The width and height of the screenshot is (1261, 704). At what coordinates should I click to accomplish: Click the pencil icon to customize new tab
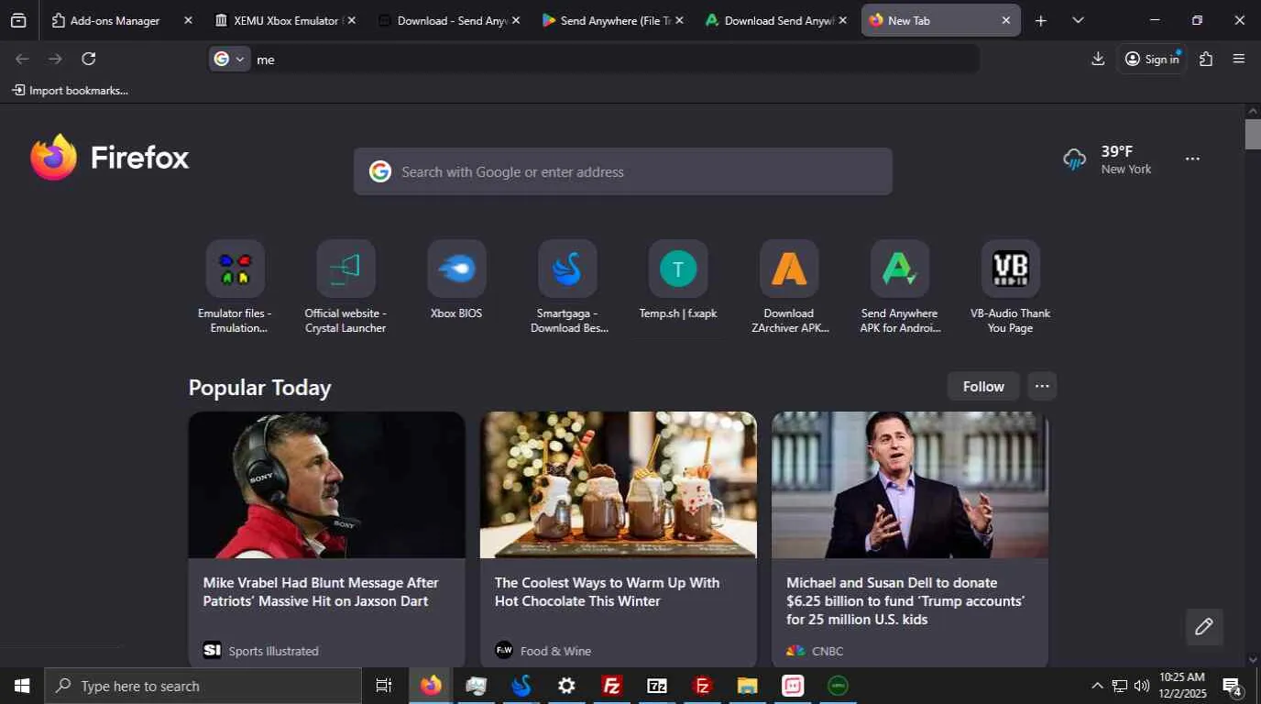(1204, 627)
